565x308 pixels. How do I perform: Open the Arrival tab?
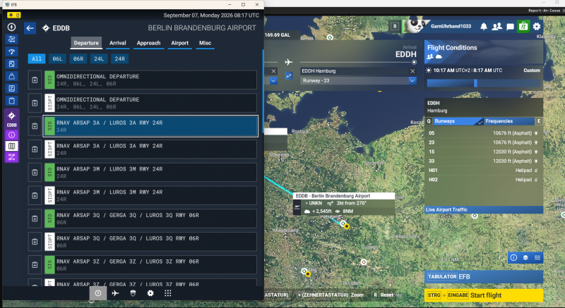pyautogui.click(x=118, y=43)
